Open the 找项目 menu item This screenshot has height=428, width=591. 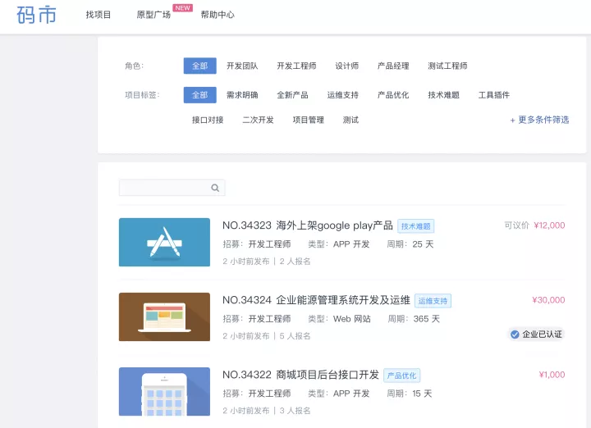[98, 15]
